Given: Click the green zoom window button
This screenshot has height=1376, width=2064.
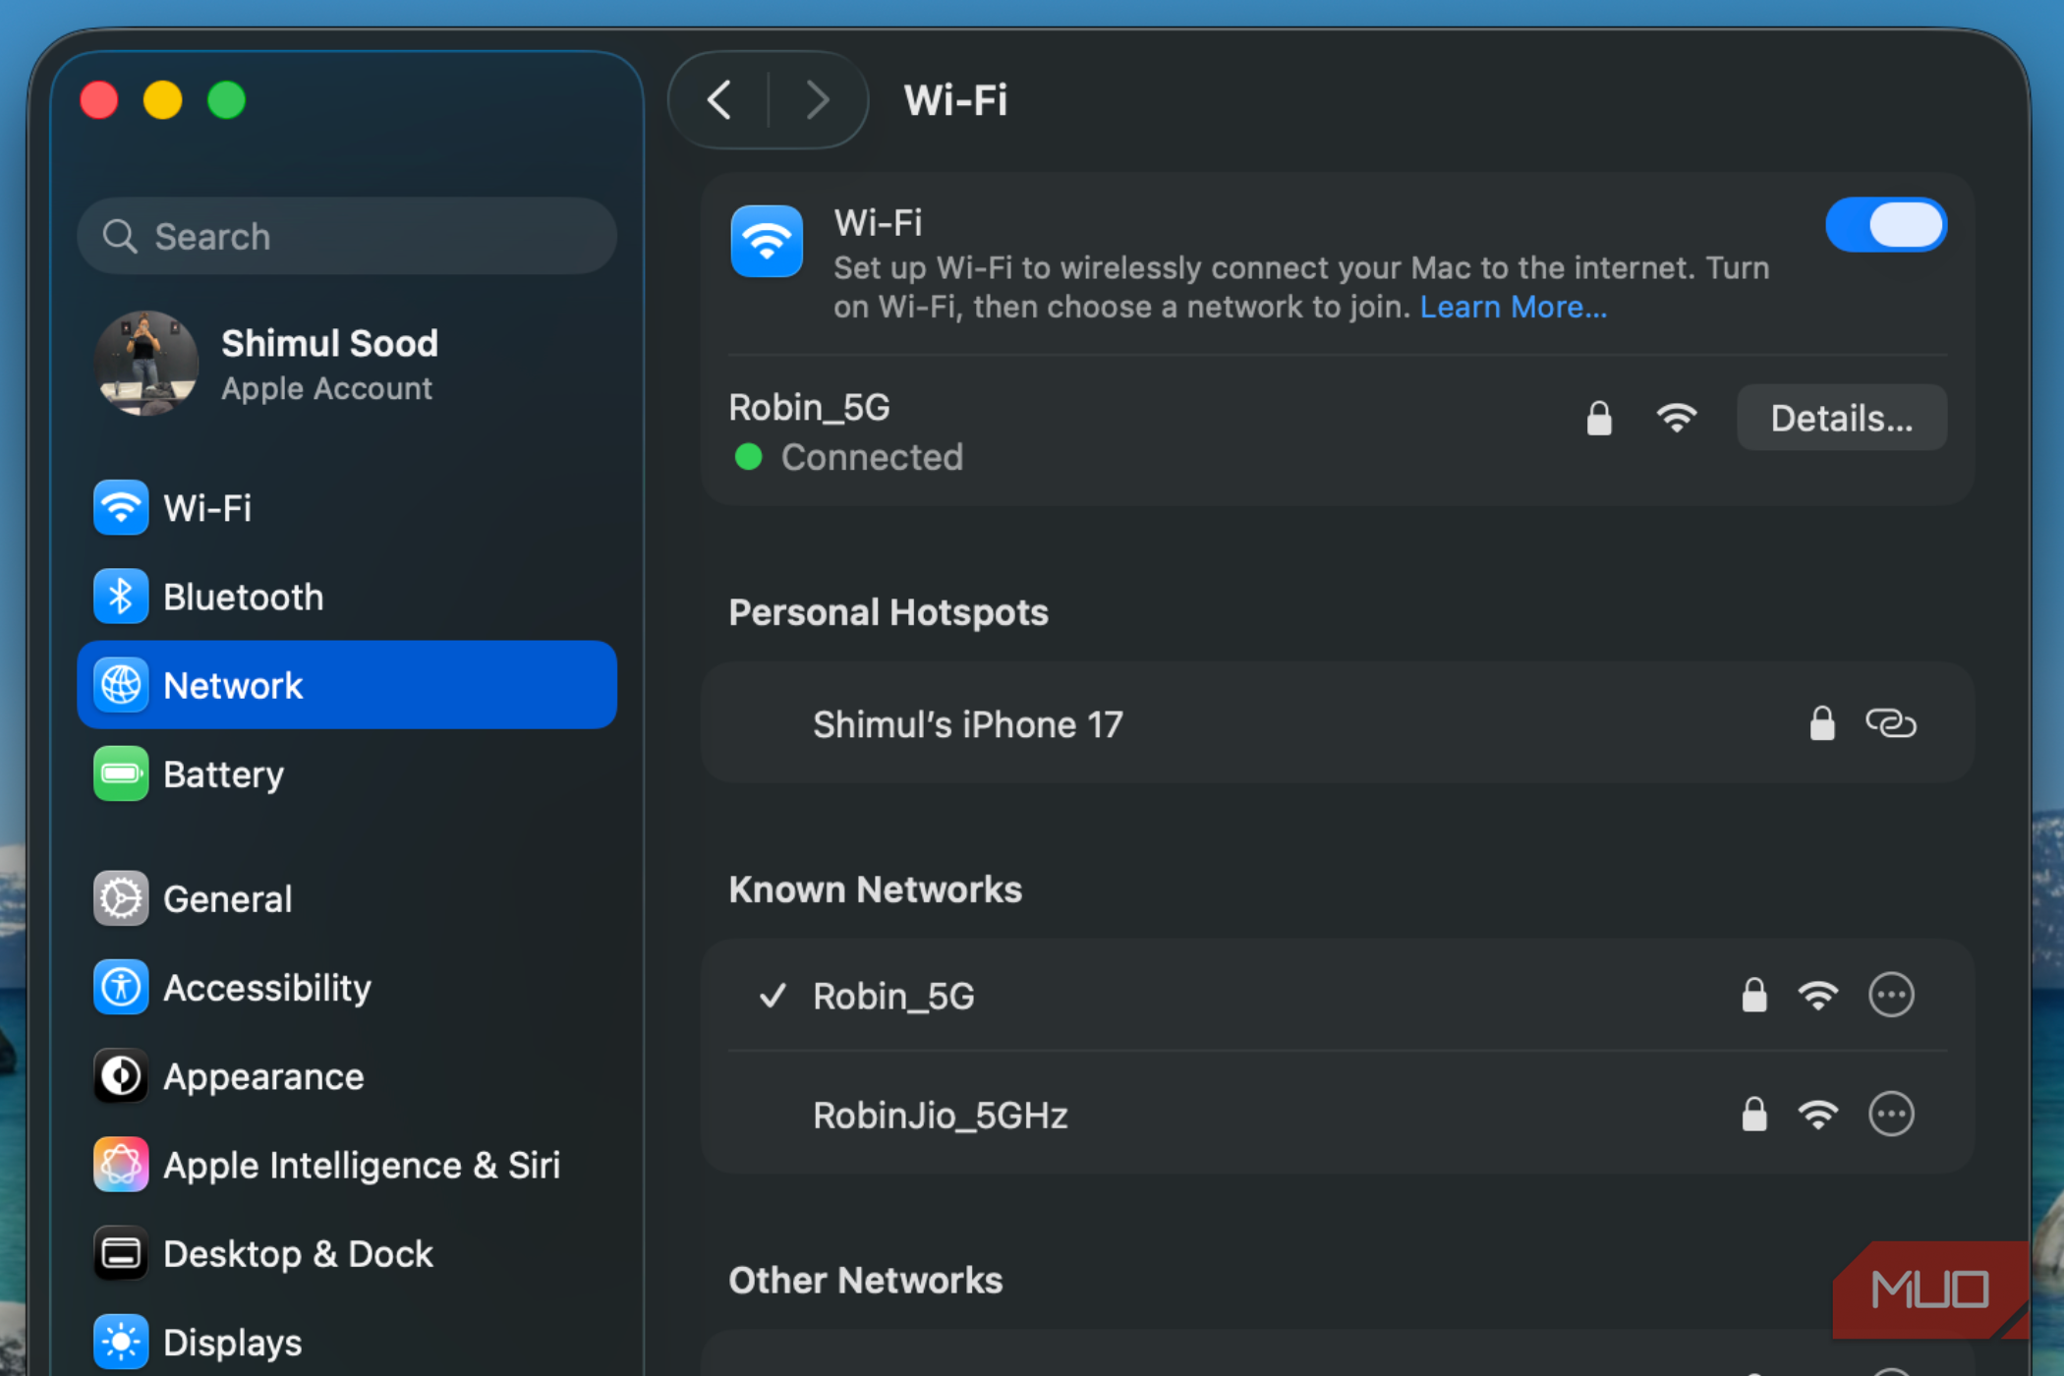Looking at the screenshot, I should (226, 100).
